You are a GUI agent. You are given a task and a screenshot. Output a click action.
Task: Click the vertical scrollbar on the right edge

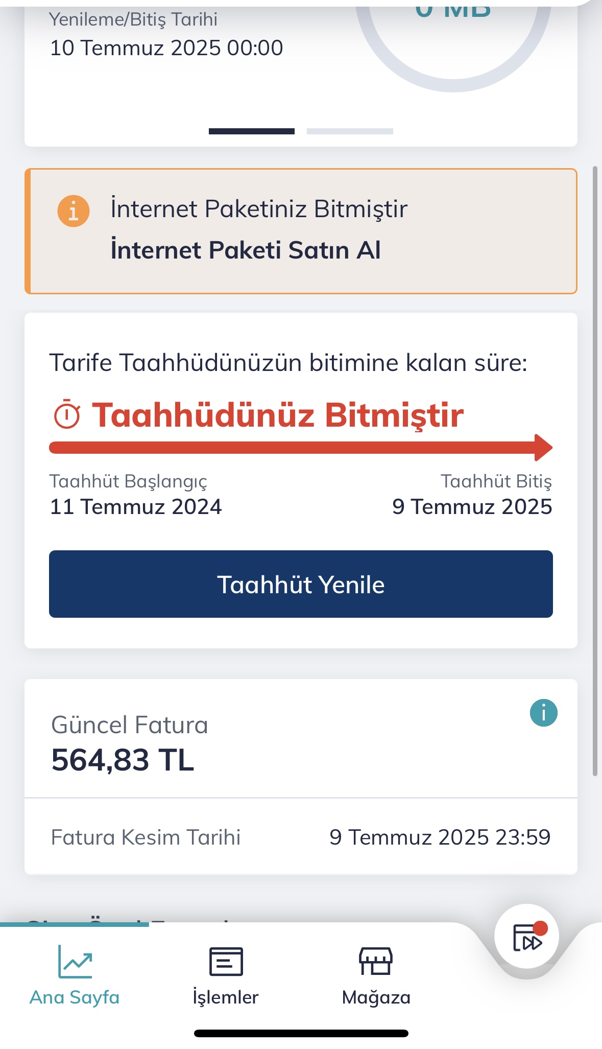pyautogui.click(x=595, y=471)
